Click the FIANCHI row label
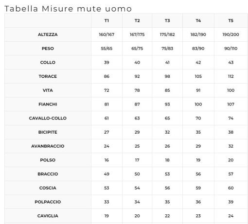This screenshot has height=224, width=248. point(48,104)
